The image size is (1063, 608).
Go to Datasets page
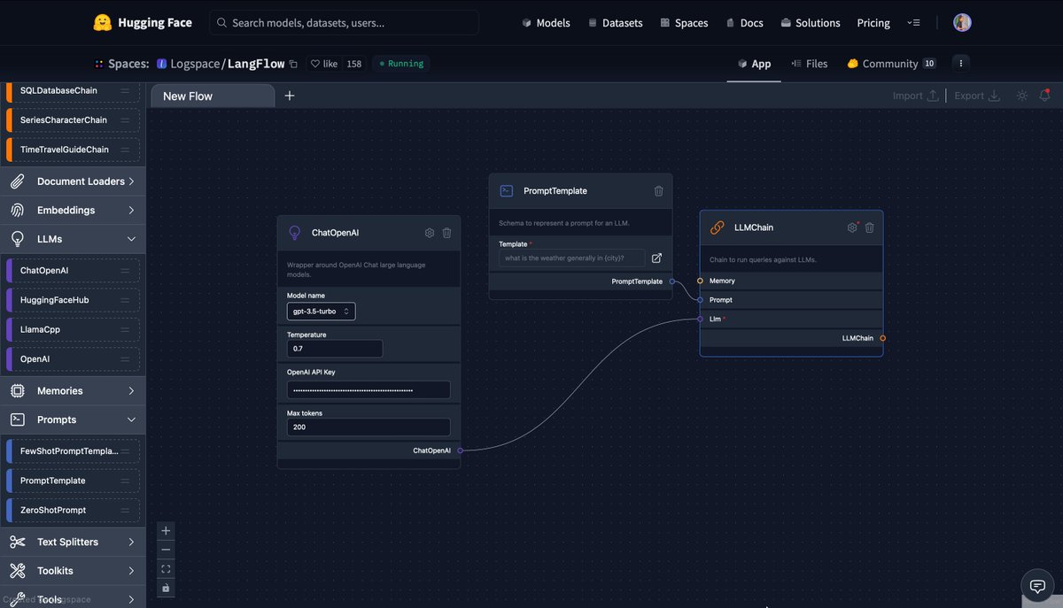click(615, 23)
